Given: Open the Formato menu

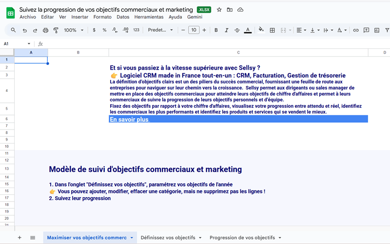Looking at the screenshot, I should [x=102, y=17].
